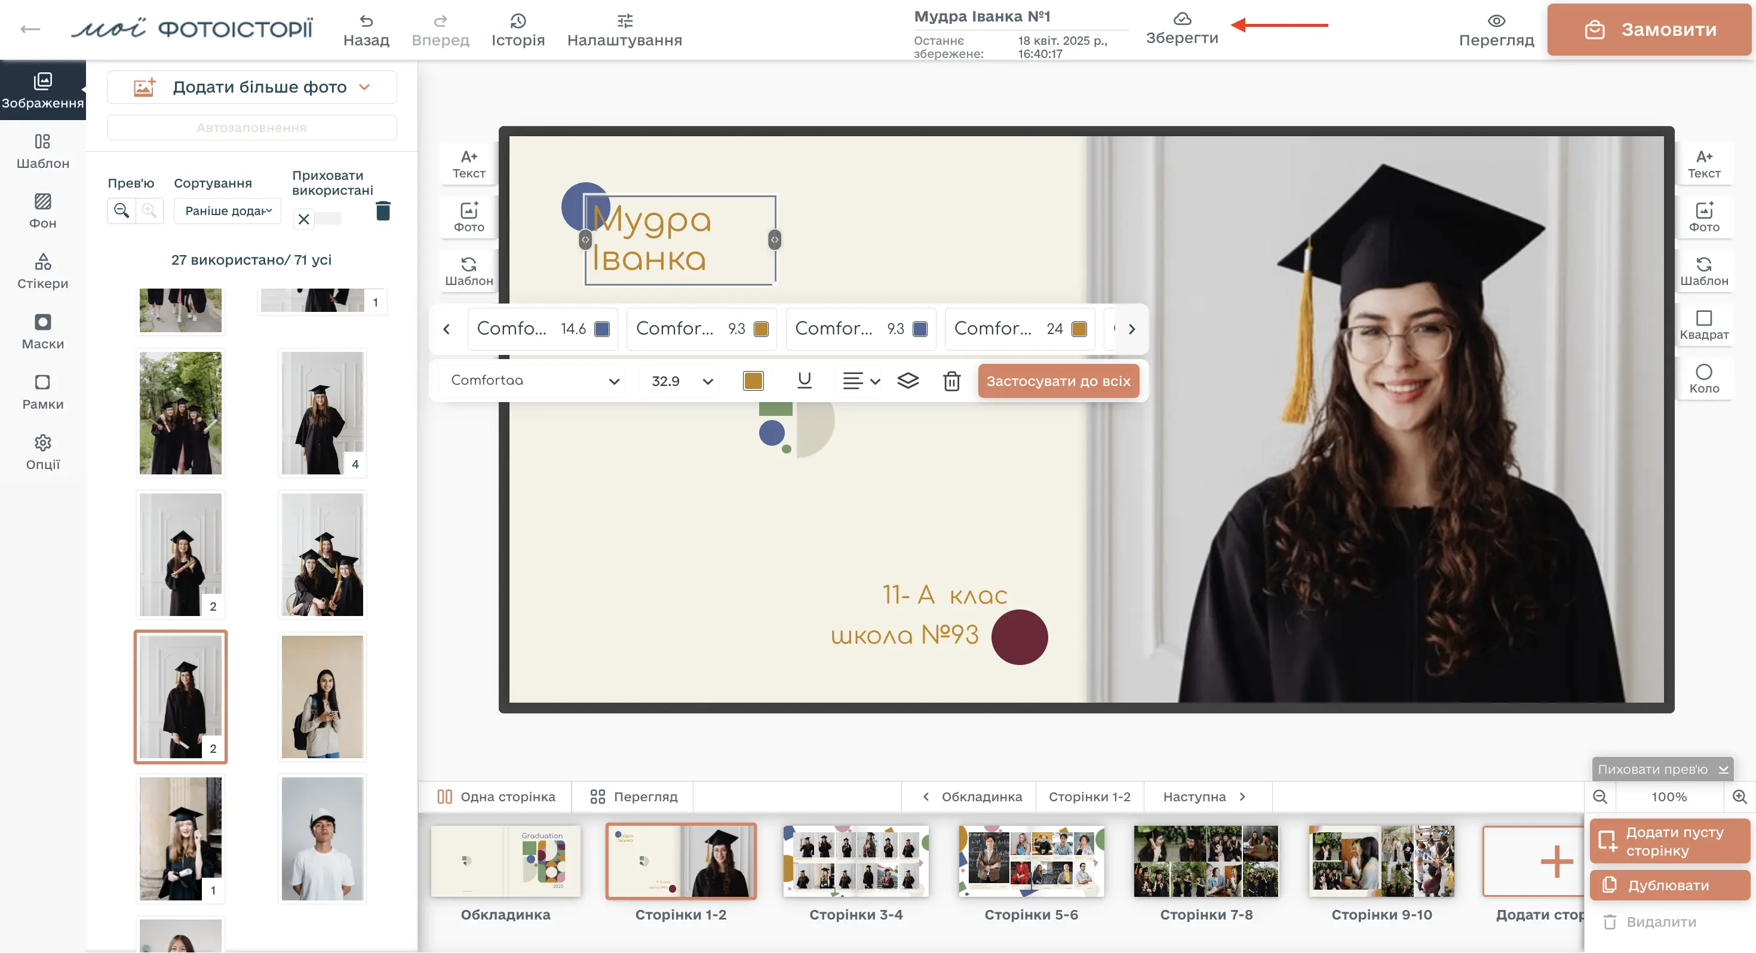Screen dimensions: 1756x953
Task: Zoom out the image previews
Action: (121, 211)
